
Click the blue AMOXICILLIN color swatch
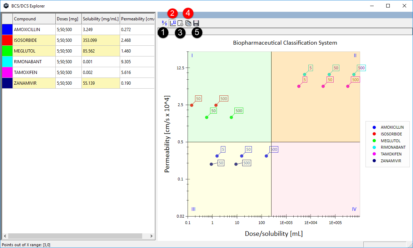point(8,30)
